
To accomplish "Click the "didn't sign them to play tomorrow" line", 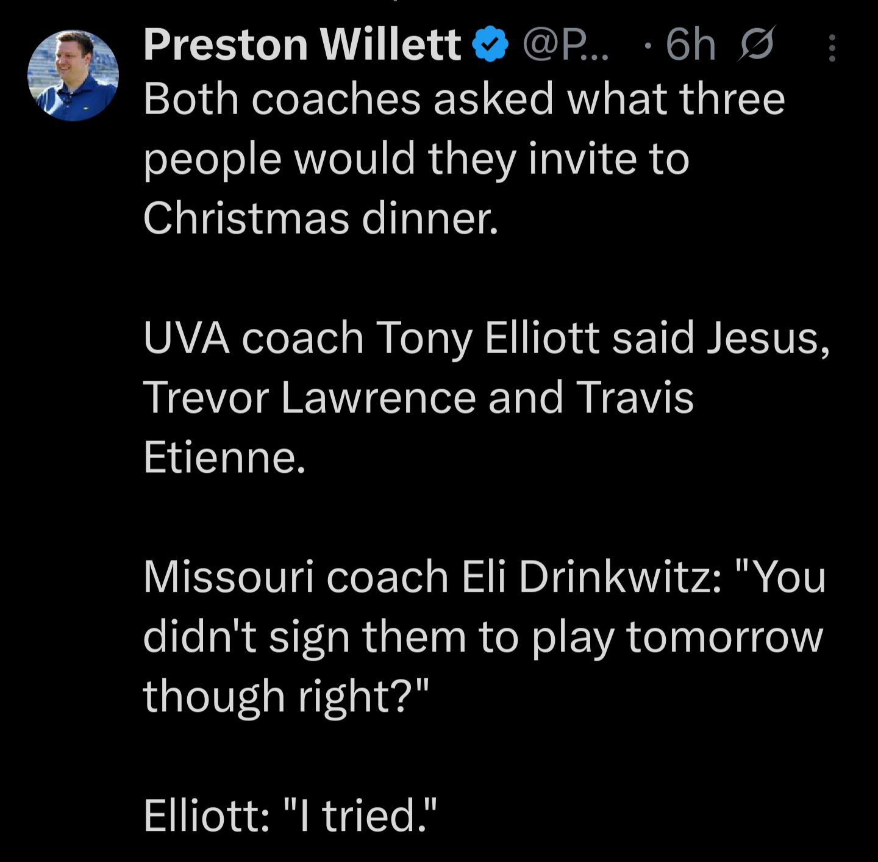I will point(483,637).
